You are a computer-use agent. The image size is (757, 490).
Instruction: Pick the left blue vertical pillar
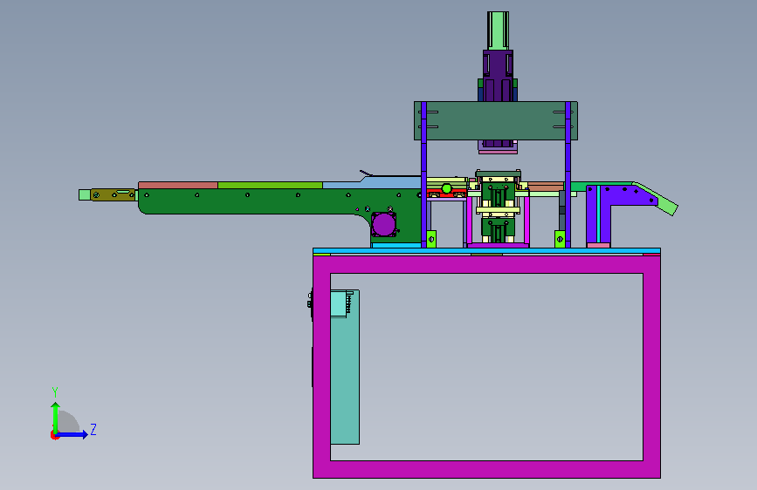pyautogui.click(x=423, y=174)
